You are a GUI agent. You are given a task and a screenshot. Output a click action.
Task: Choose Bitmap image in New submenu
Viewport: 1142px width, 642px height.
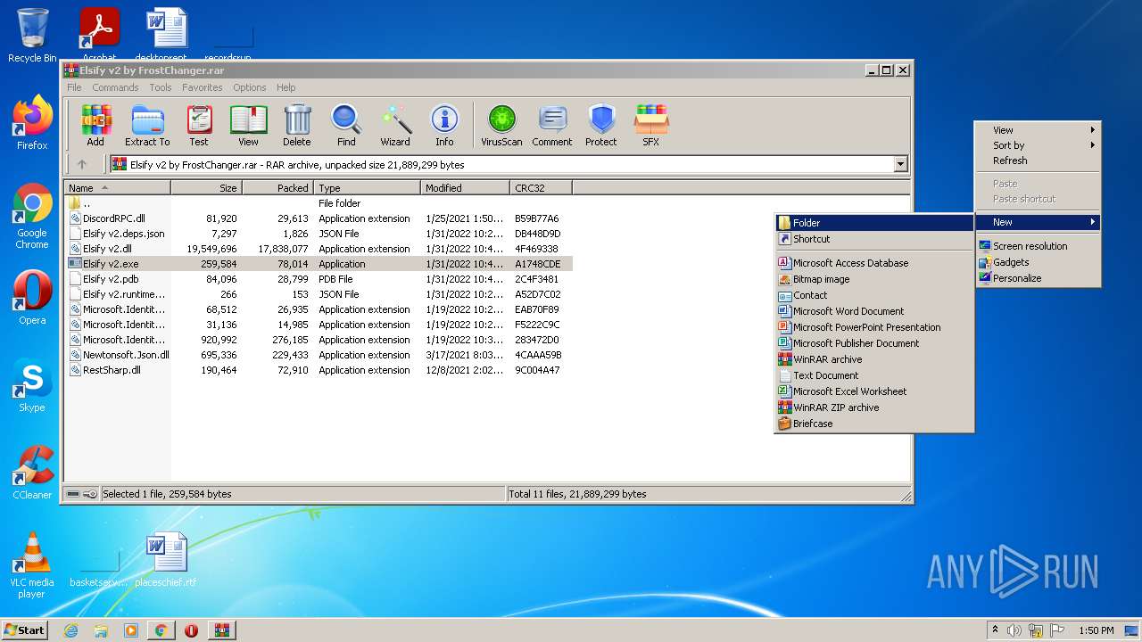point(874,279)
